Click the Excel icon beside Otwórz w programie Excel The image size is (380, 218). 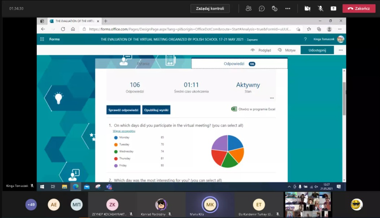pyautogui.click(x=234, y=109)
